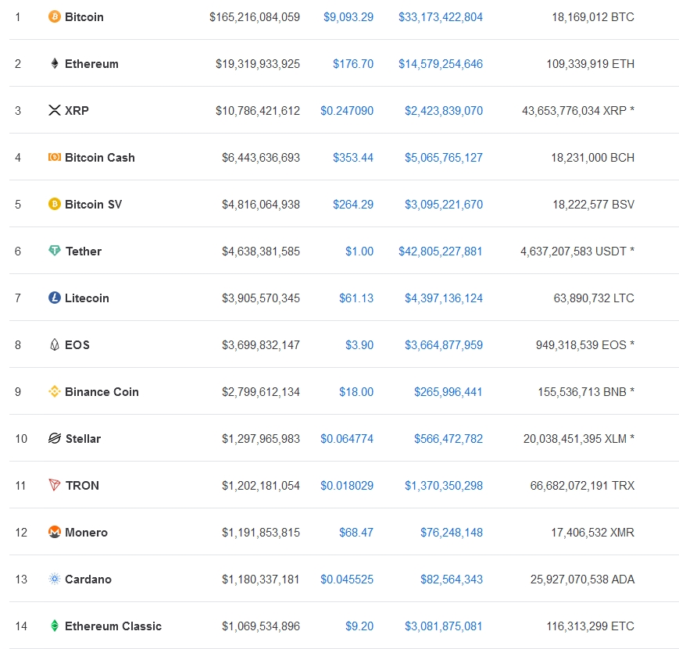Click the Bitcoin SV icon
The image size is (679, 649).
point(54,204)
